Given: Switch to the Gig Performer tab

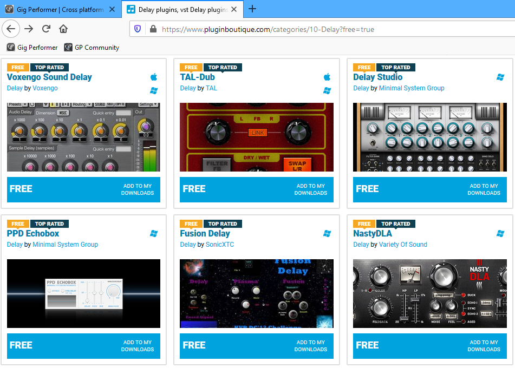Looking at the screenshot, I should pyautogui.click(x=61, y=9).
